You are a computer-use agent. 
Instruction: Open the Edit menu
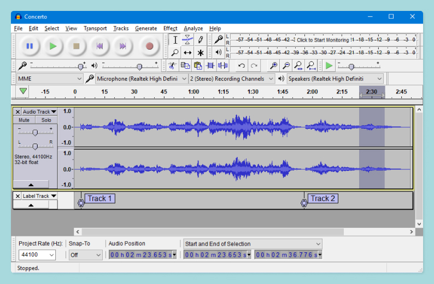33,28
